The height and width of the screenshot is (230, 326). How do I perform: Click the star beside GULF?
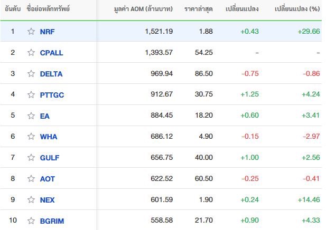point(31,158)
